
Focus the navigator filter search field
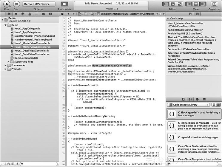click(39, 164)
